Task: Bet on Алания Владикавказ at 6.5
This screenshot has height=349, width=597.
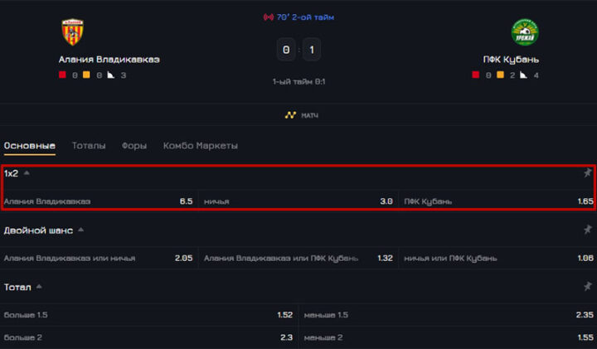Action: tap(99, 201)
